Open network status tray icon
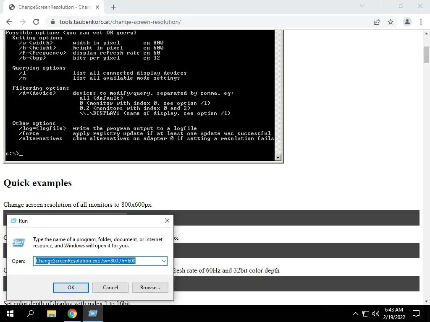Viewport: 430px width, 322px height. pos(366,314)
